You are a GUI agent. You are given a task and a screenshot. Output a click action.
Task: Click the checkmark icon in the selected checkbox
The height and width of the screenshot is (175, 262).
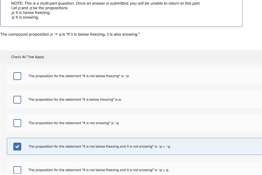[17, 146]
